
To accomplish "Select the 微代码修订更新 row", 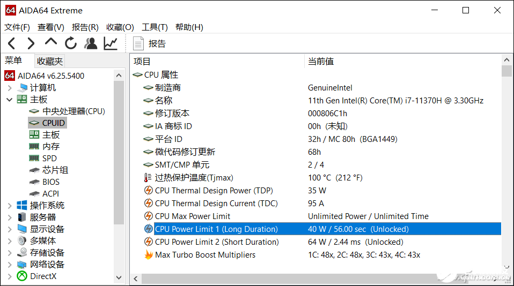I will [322, 152].
